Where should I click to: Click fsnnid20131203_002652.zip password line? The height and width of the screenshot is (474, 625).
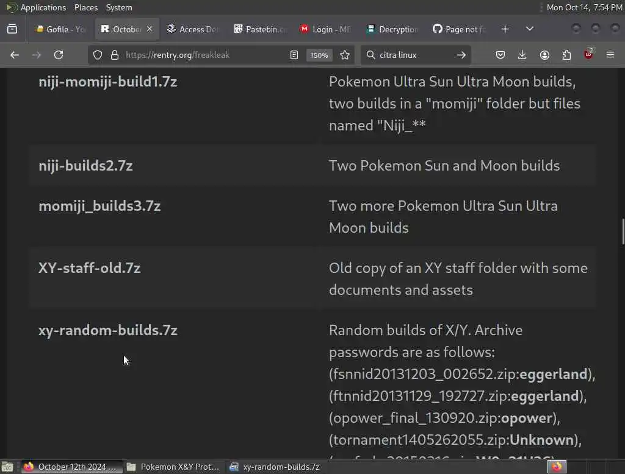pos(463,375)
